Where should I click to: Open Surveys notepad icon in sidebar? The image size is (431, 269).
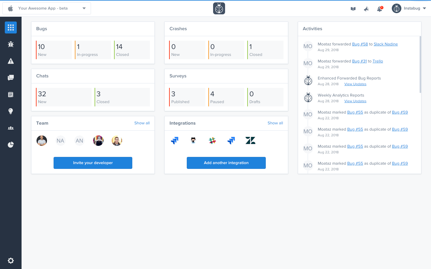tap(11, 94)
